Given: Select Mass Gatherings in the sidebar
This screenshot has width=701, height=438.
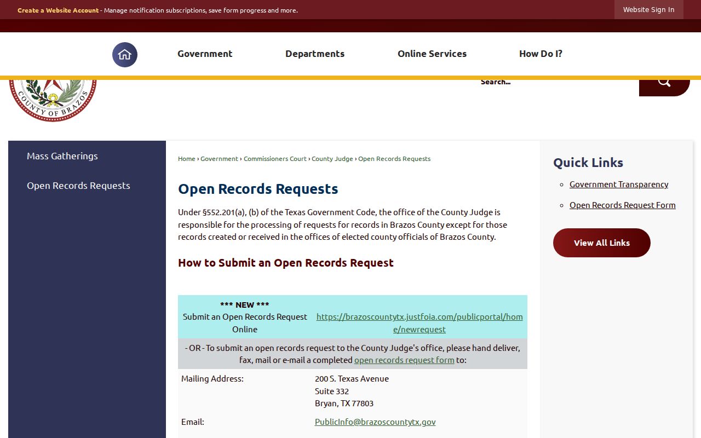Looking at the screenshot, I should pos(62,156).
